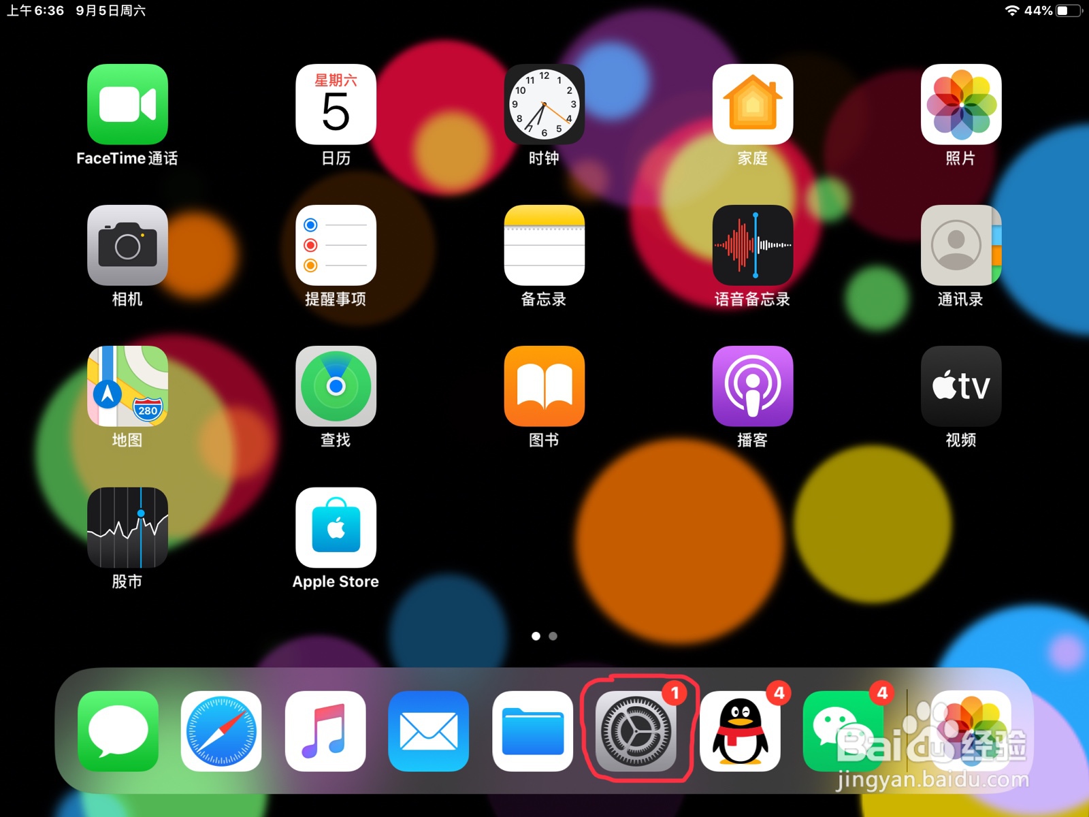Open the 备忘录 notes app
This screenshot has width=1089, height=817.
[544, 245]
